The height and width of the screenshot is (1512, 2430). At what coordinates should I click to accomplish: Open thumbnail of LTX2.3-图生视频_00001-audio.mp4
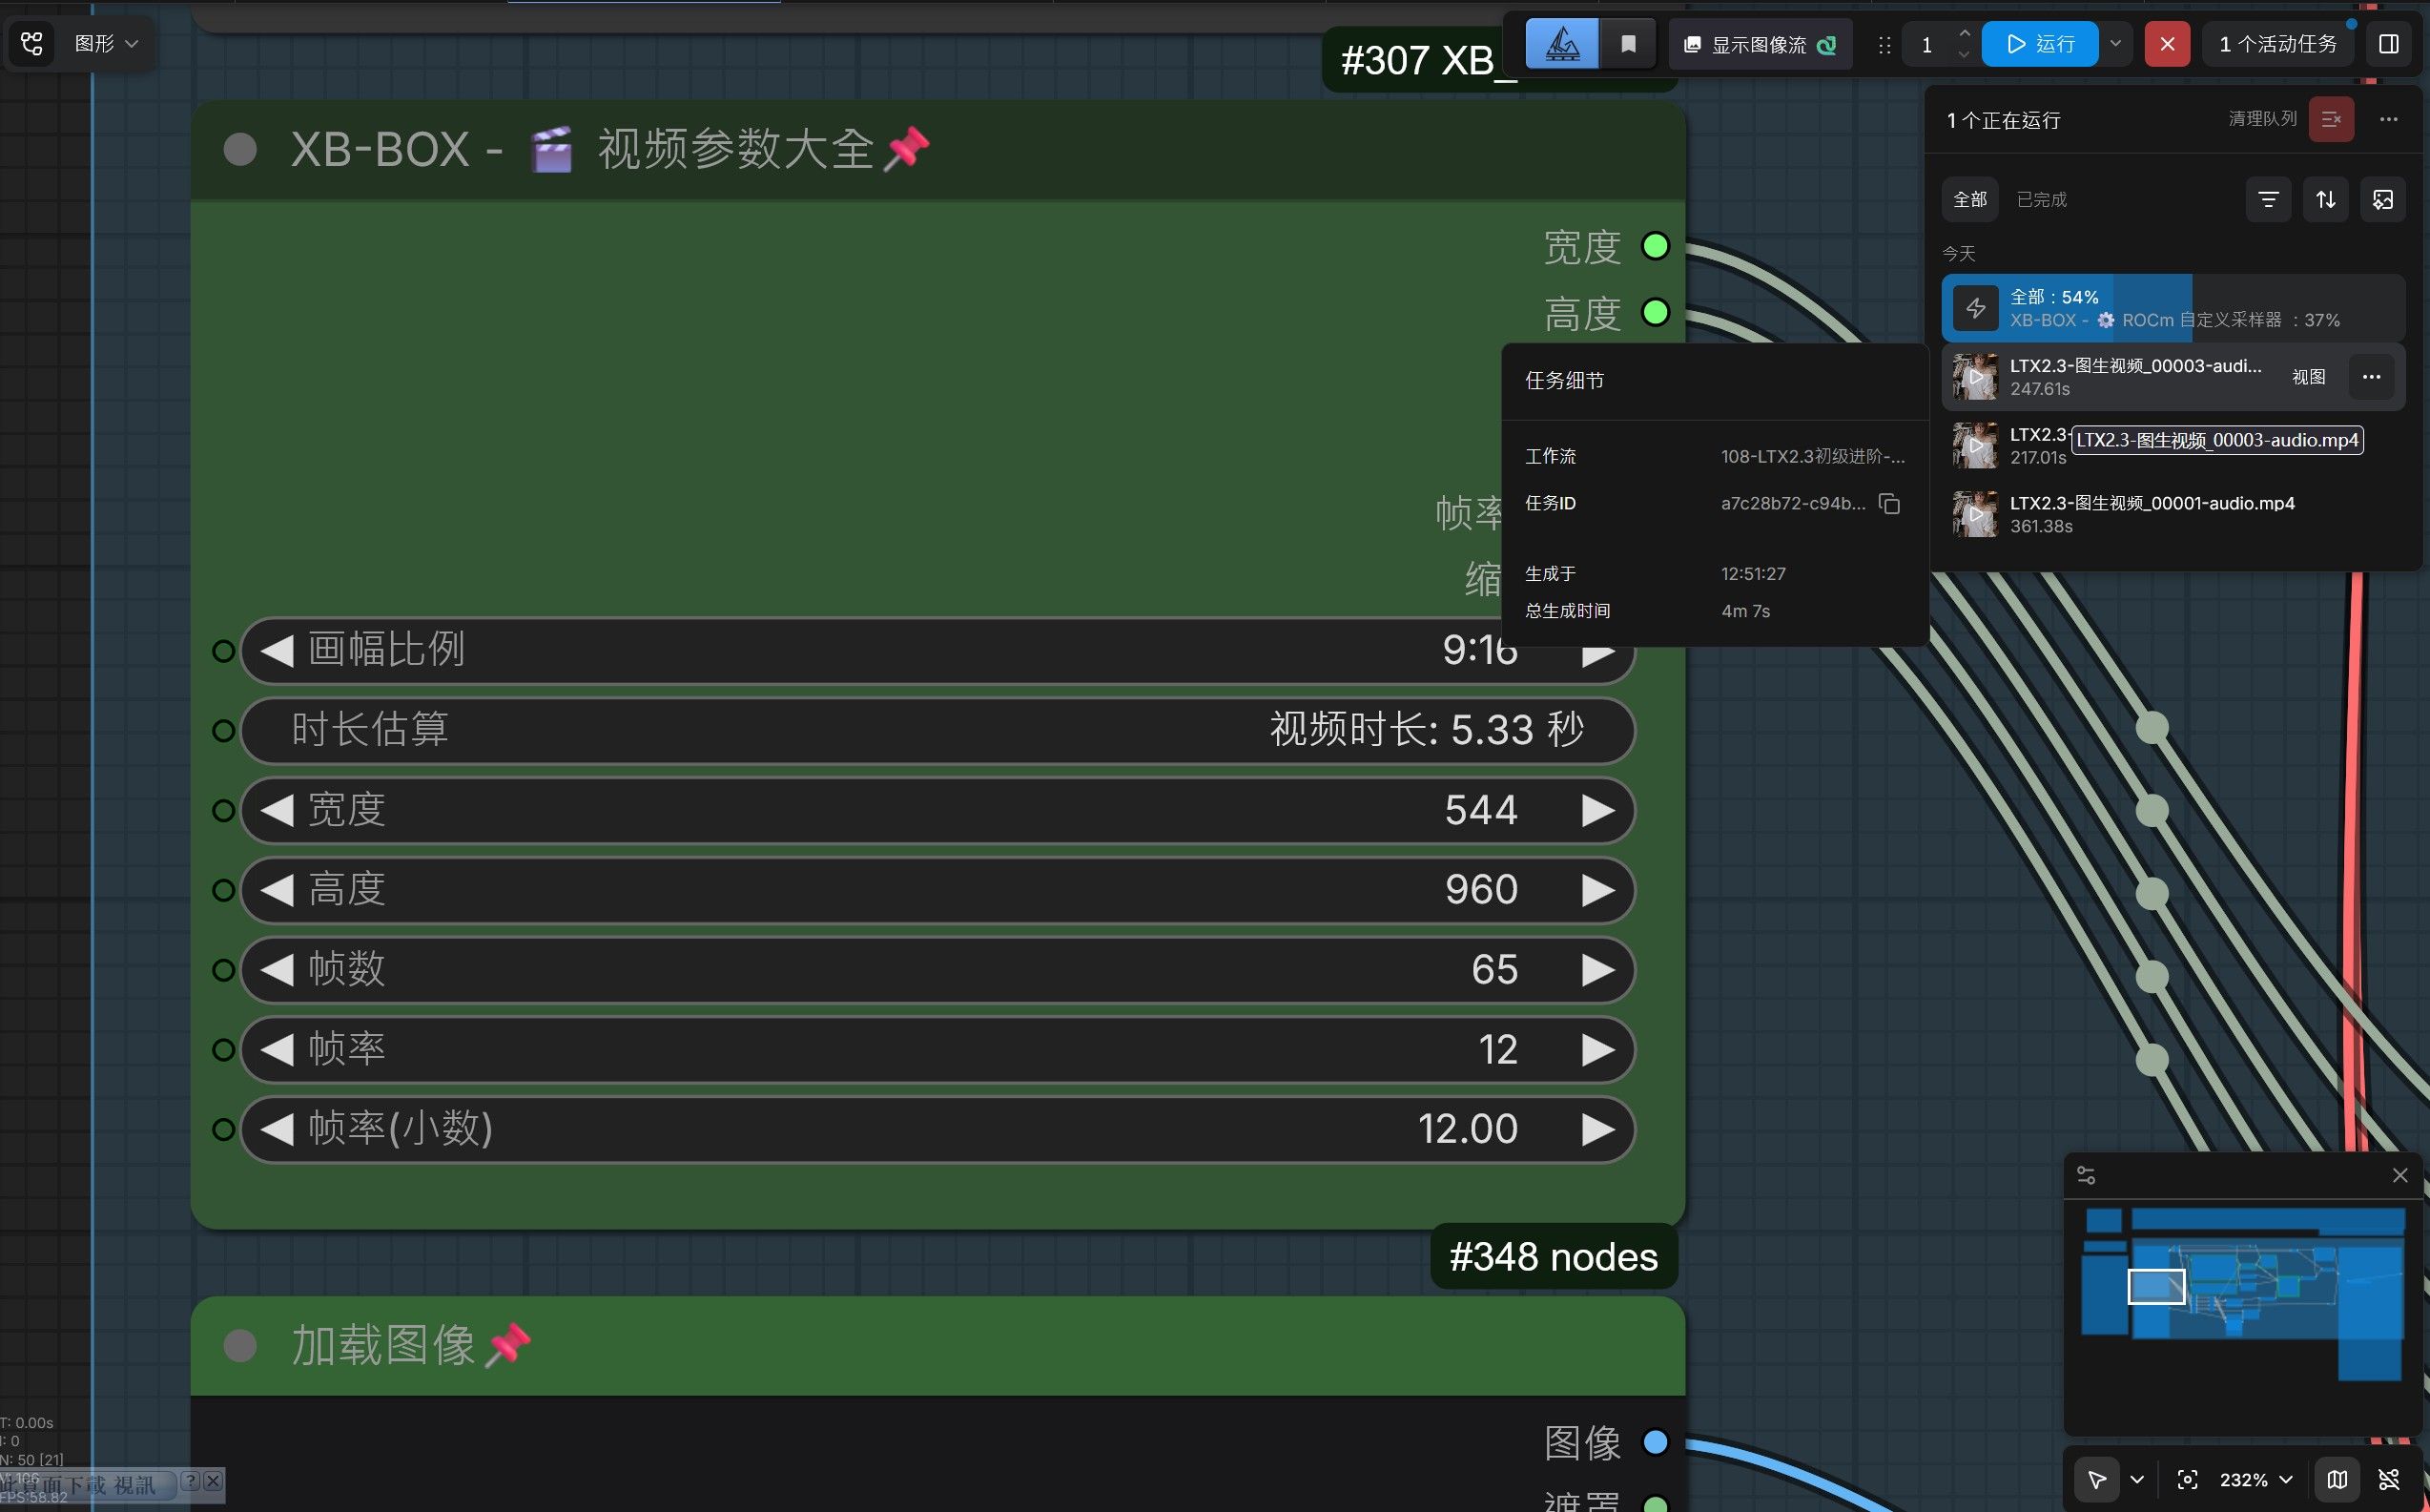coord(1975,514)
